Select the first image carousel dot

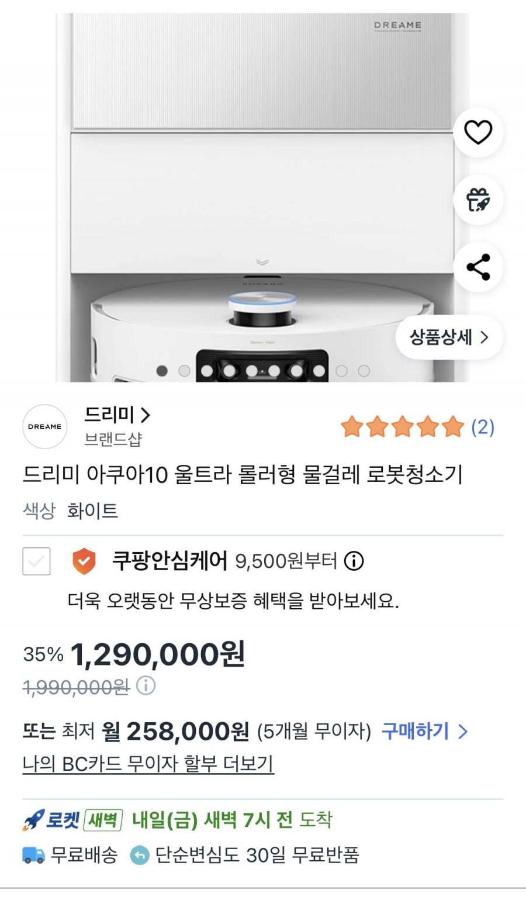[x=162, y=371]
